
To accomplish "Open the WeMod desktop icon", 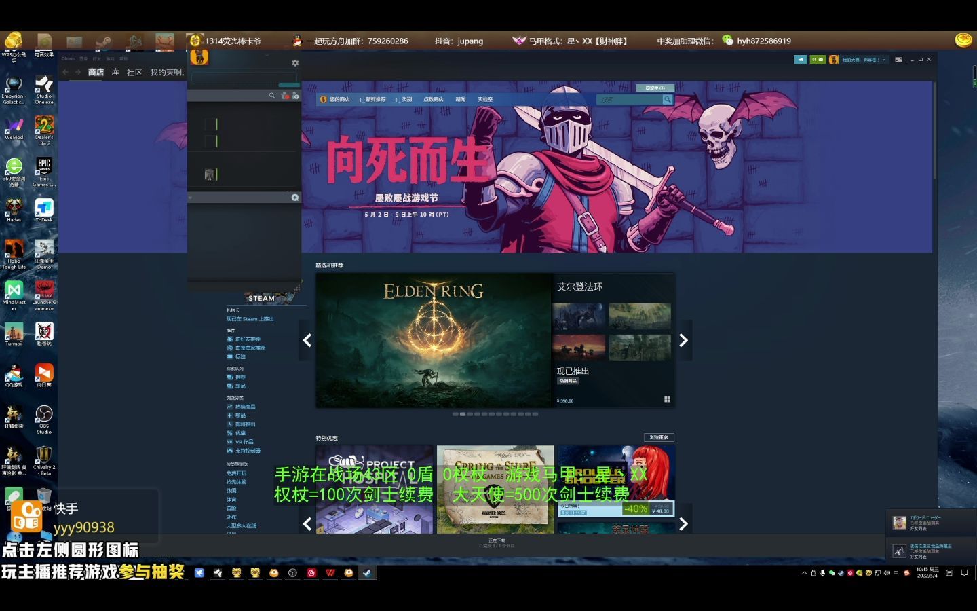I will 14,129.
